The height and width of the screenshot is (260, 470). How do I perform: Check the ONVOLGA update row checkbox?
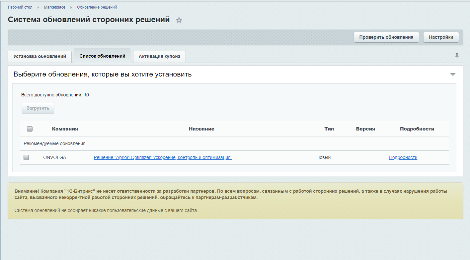pos(26,158)
